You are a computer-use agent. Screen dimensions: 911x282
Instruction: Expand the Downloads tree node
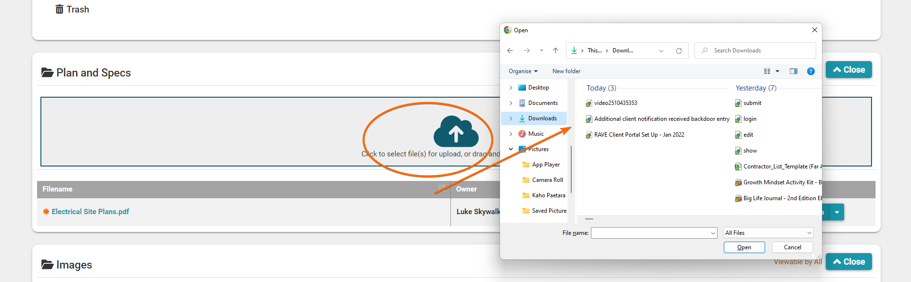(x=511, y=118)
